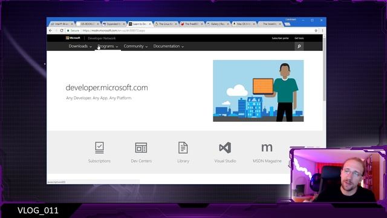
Task: Click the developer.microsoft.com heading text
Action: [106, 88]
